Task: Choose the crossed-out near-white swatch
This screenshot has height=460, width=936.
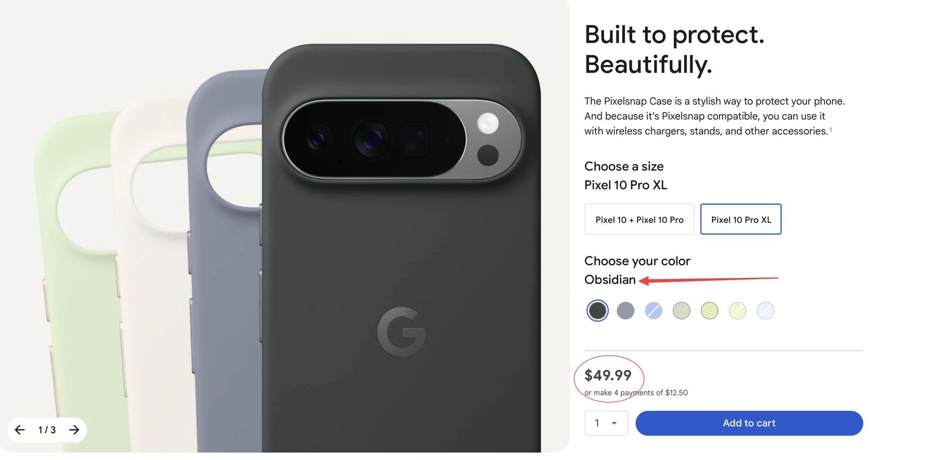Action: 765,311
